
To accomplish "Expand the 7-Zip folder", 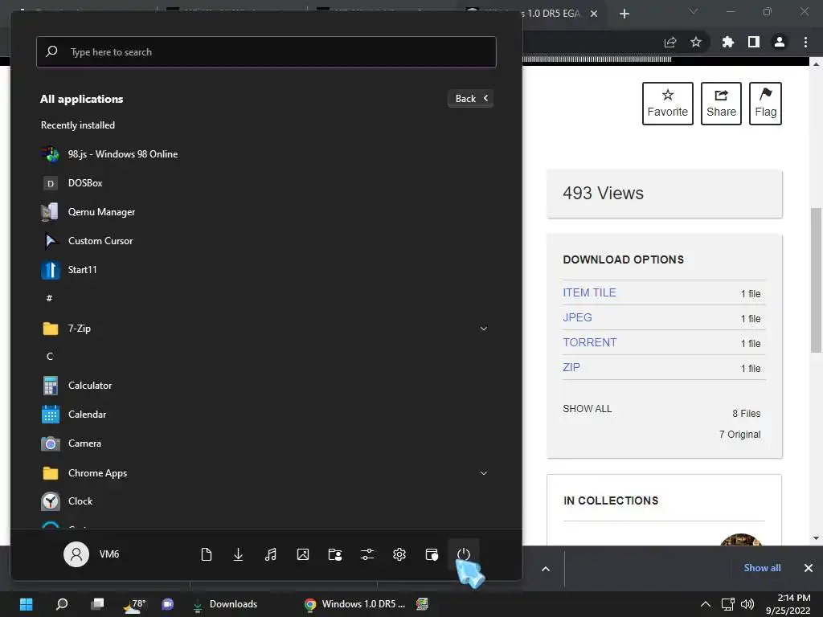I will [x=484, y=329].
